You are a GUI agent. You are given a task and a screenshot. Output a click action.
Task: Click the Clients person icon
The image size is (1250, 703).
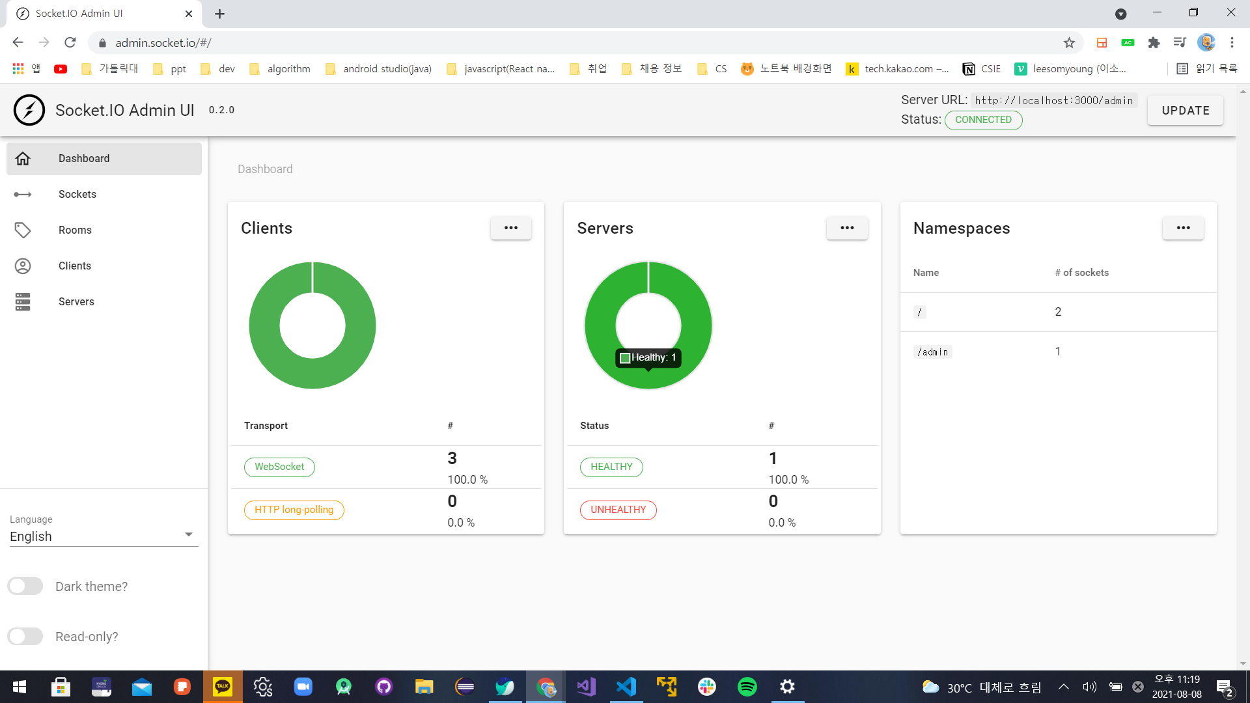(23, 266)
